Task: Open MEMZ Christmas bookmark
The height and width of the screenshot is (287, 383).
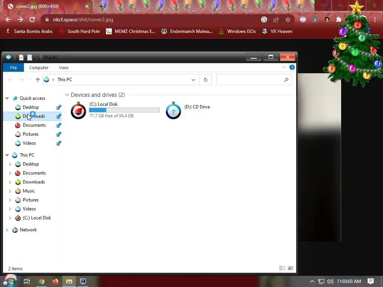Action: point(131,31)
